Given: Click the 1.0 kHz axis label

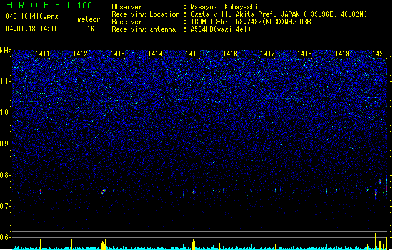Looking at the screenshot, I should click(x=6, y=112).
